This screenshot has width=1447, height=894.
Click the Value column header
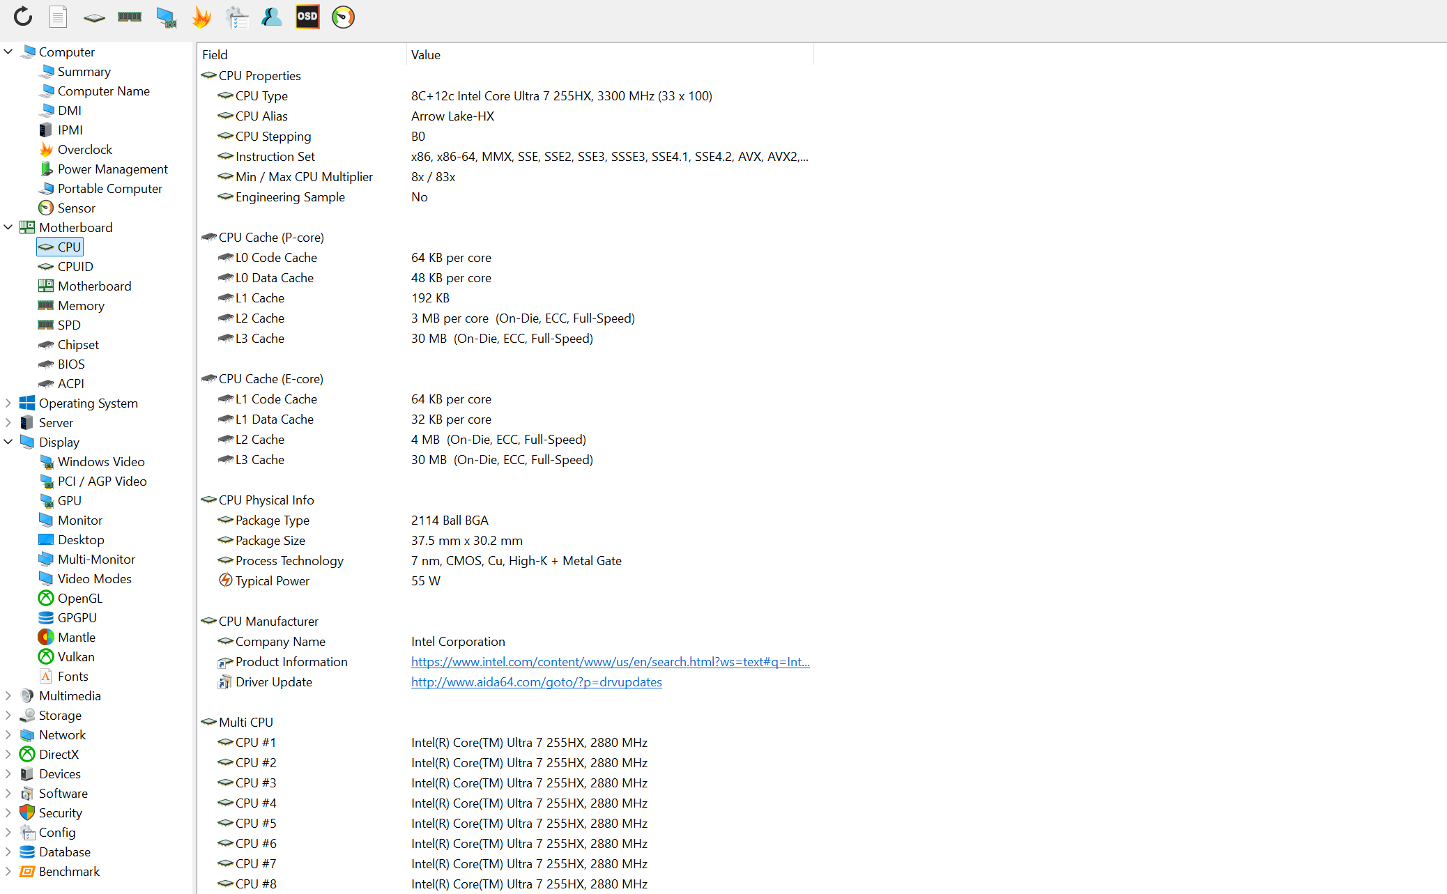(x=610, y=54)
